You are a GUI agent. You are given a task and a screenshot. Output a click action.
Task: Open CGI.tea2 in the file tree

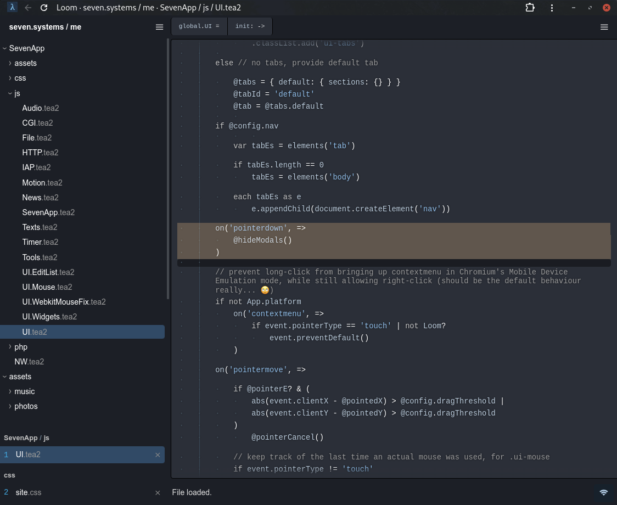coord(37,123)
